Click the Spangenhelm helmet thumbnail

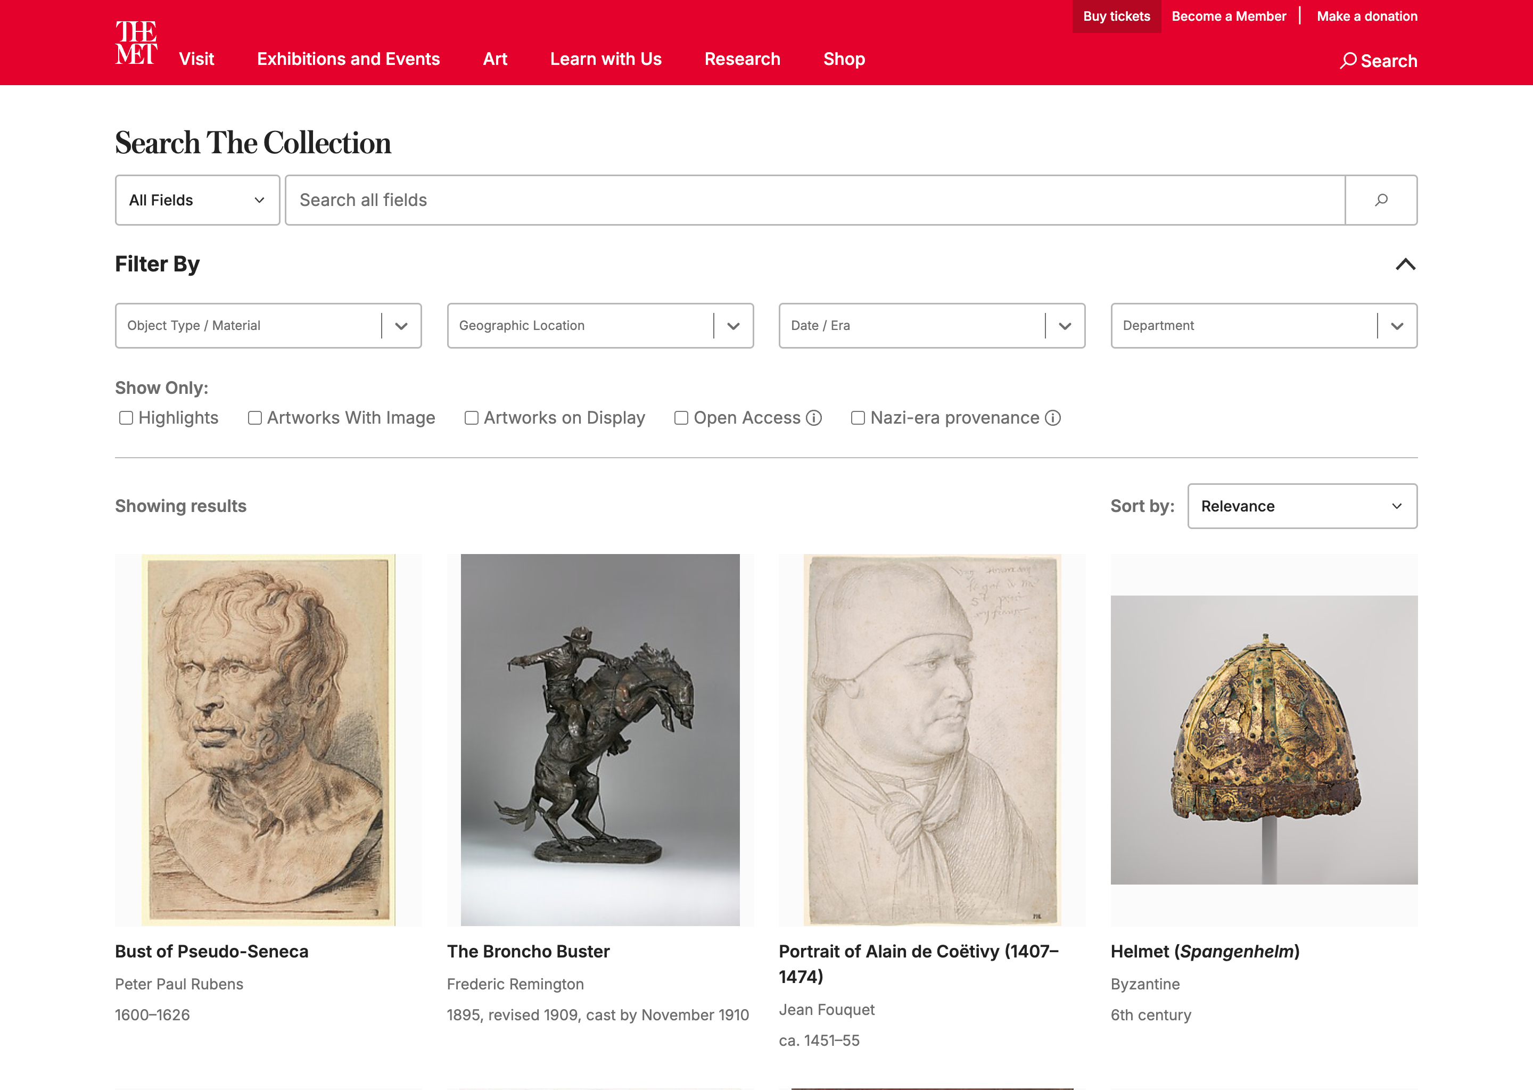click(1264, 740)
